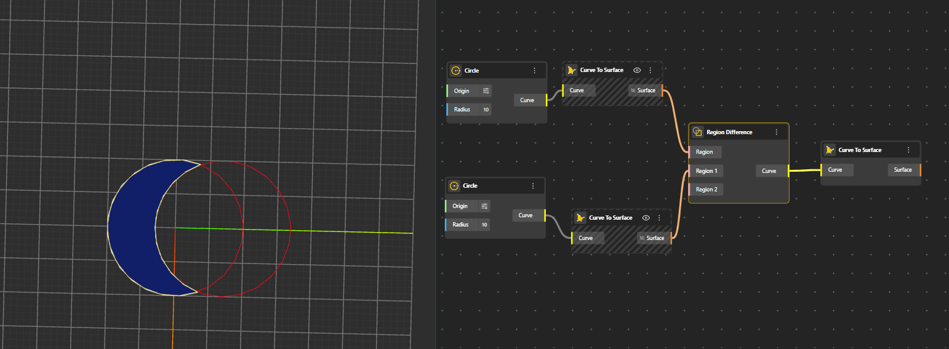
Task: Click Surface output of the unhatched Curve To Surface node
Action: coord(904,170)
